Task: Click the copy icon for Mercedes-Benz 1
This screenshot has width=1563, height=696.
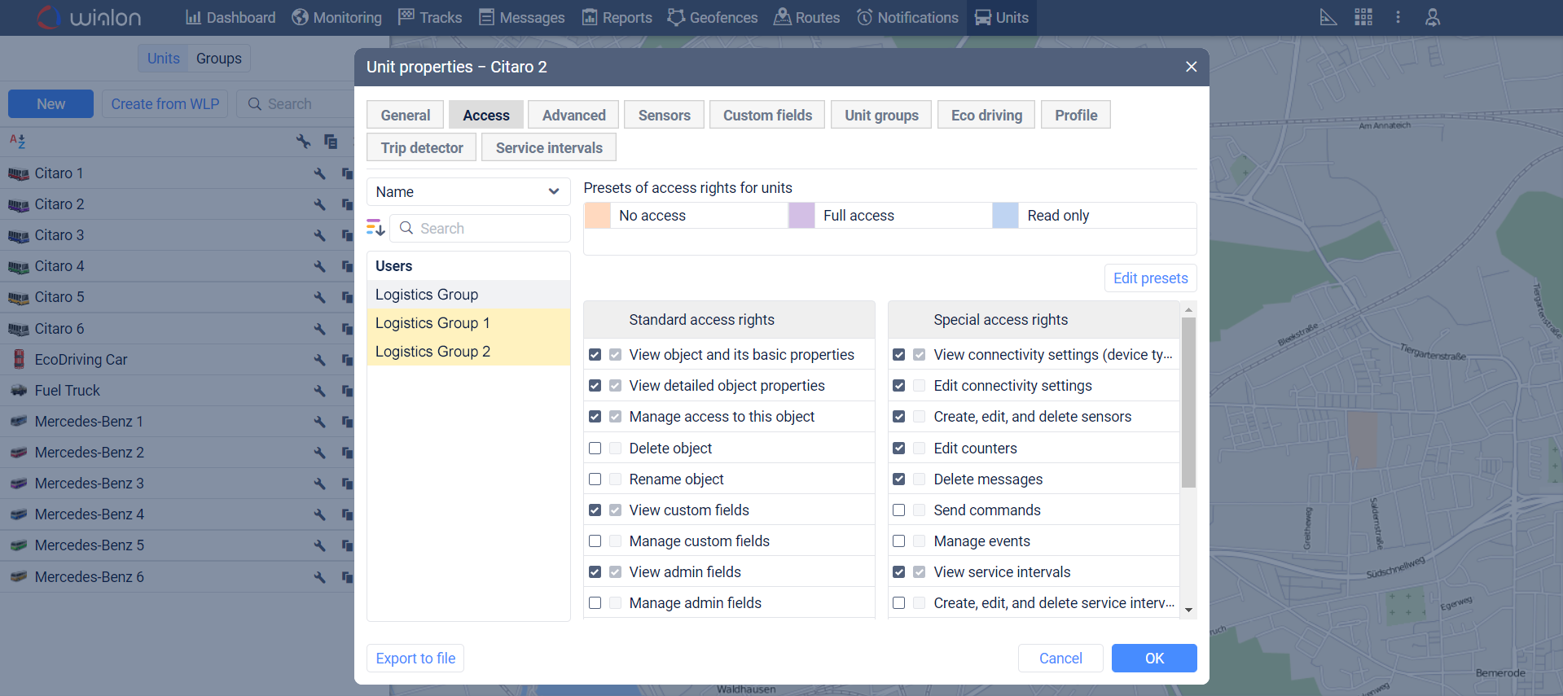Action: (347, 422)
